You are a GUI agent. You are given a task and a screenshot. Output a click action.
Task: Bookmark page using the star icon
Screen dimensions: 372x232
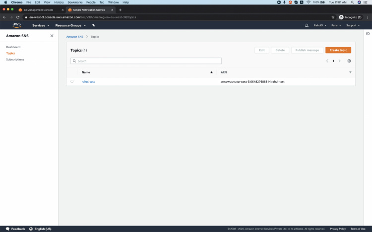pyautogui.click(x=333, y=17)
